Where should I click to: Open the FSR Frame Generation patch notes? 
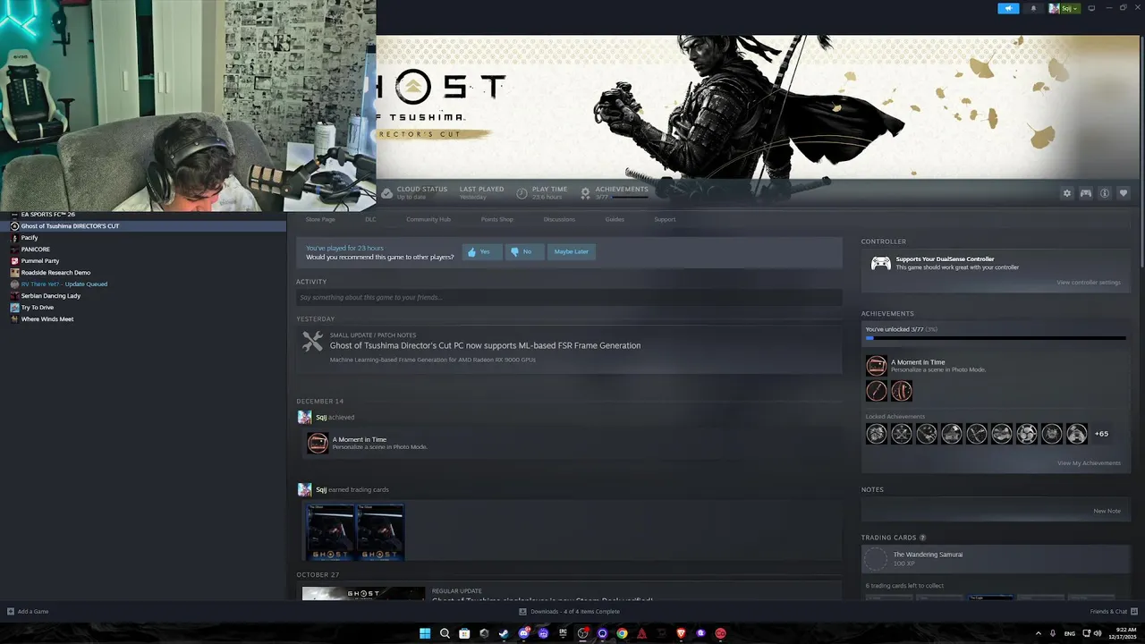point(485,345)
